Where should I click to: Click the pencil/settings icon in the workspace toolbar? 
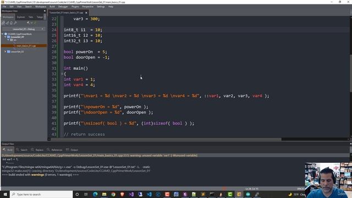[x=15, y=23]
